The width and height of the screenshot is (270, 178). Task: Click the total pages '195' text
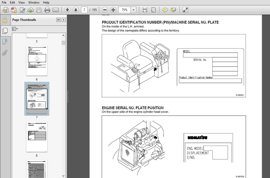[94, 10]
